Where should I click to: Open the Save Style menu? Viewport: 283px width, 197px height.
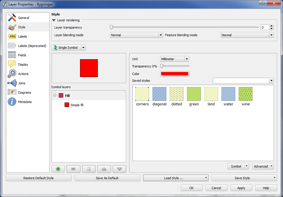pos(244,178)
